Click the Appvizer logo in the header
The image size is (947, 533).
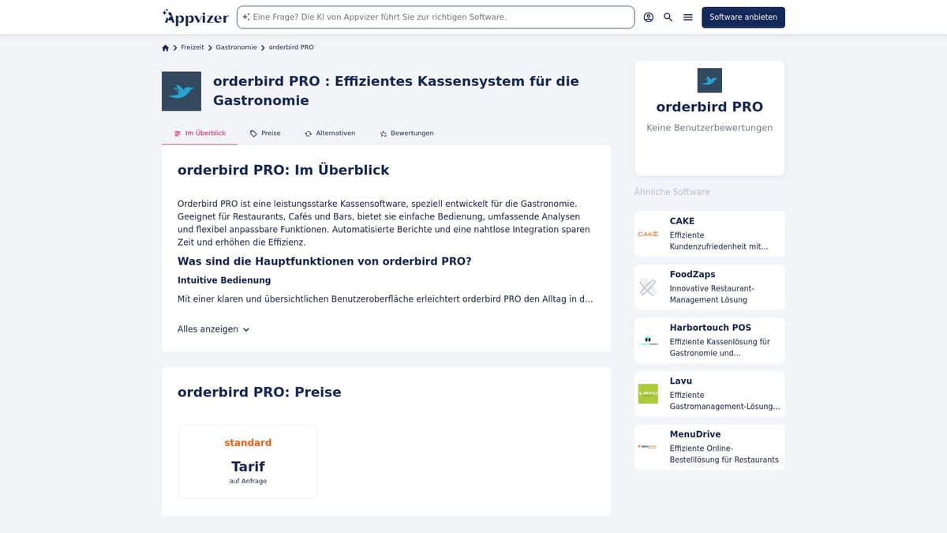pos(195,17)
